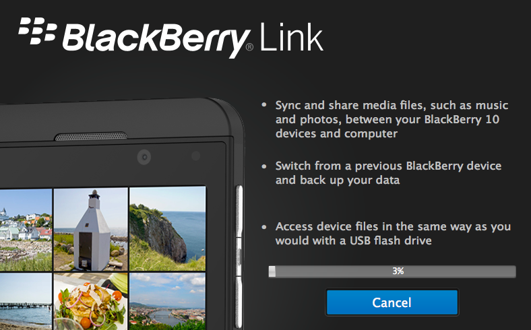The height and width of the screenshot is (330, 531).
Task: Select the white lighthouse photo thumbnail
Action: (x=91, y=229)
